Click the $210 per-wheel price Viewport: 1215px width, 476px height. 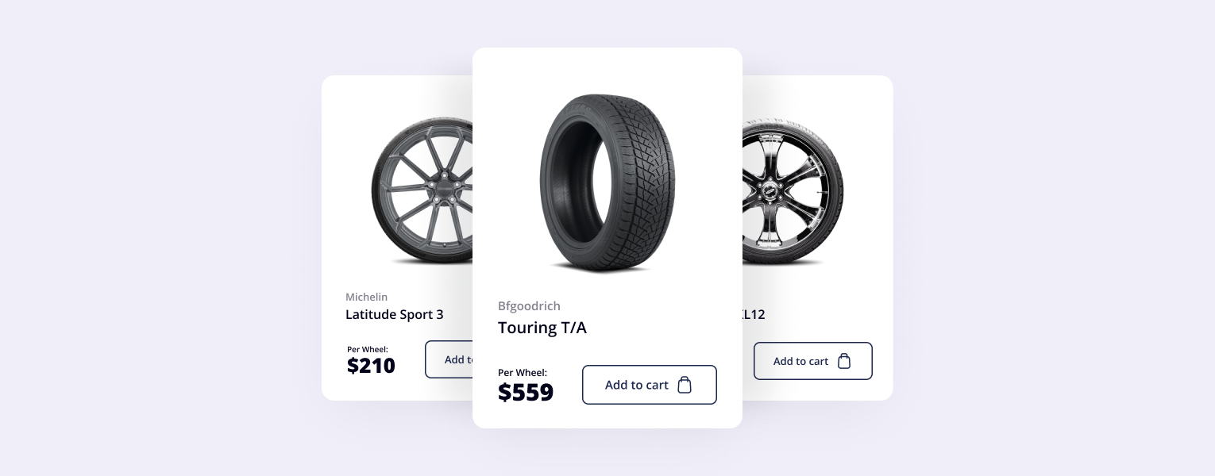click(371, 365)
